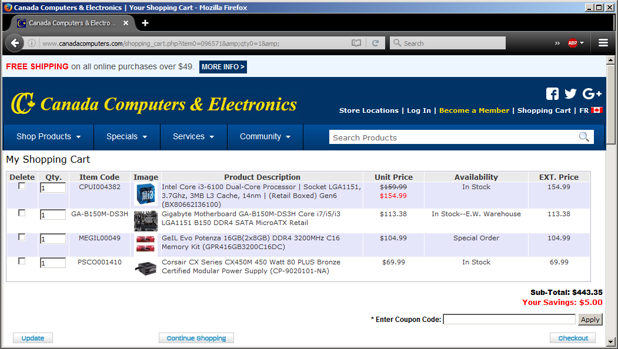Viewport: 618px width, 349px height.
Task: Open Store Locations link
Action: tap(369, 110)
